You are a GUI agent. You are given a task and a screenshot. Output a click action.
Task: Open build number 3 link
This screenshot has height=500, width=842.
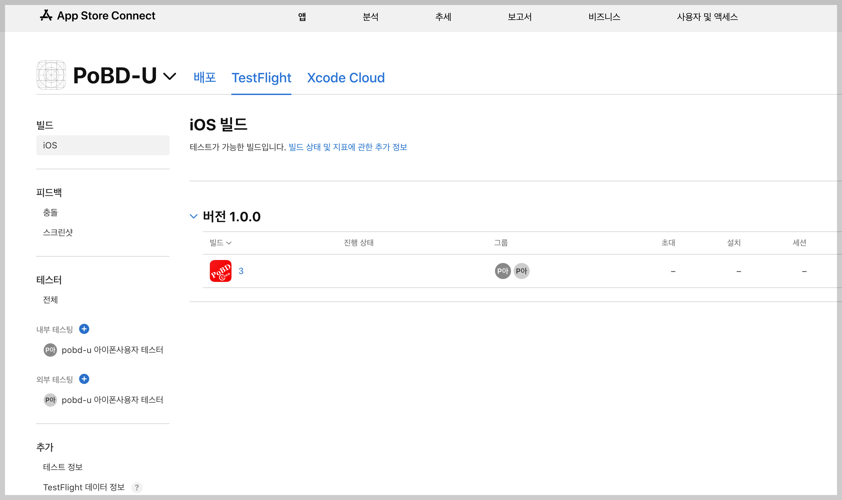241,271
